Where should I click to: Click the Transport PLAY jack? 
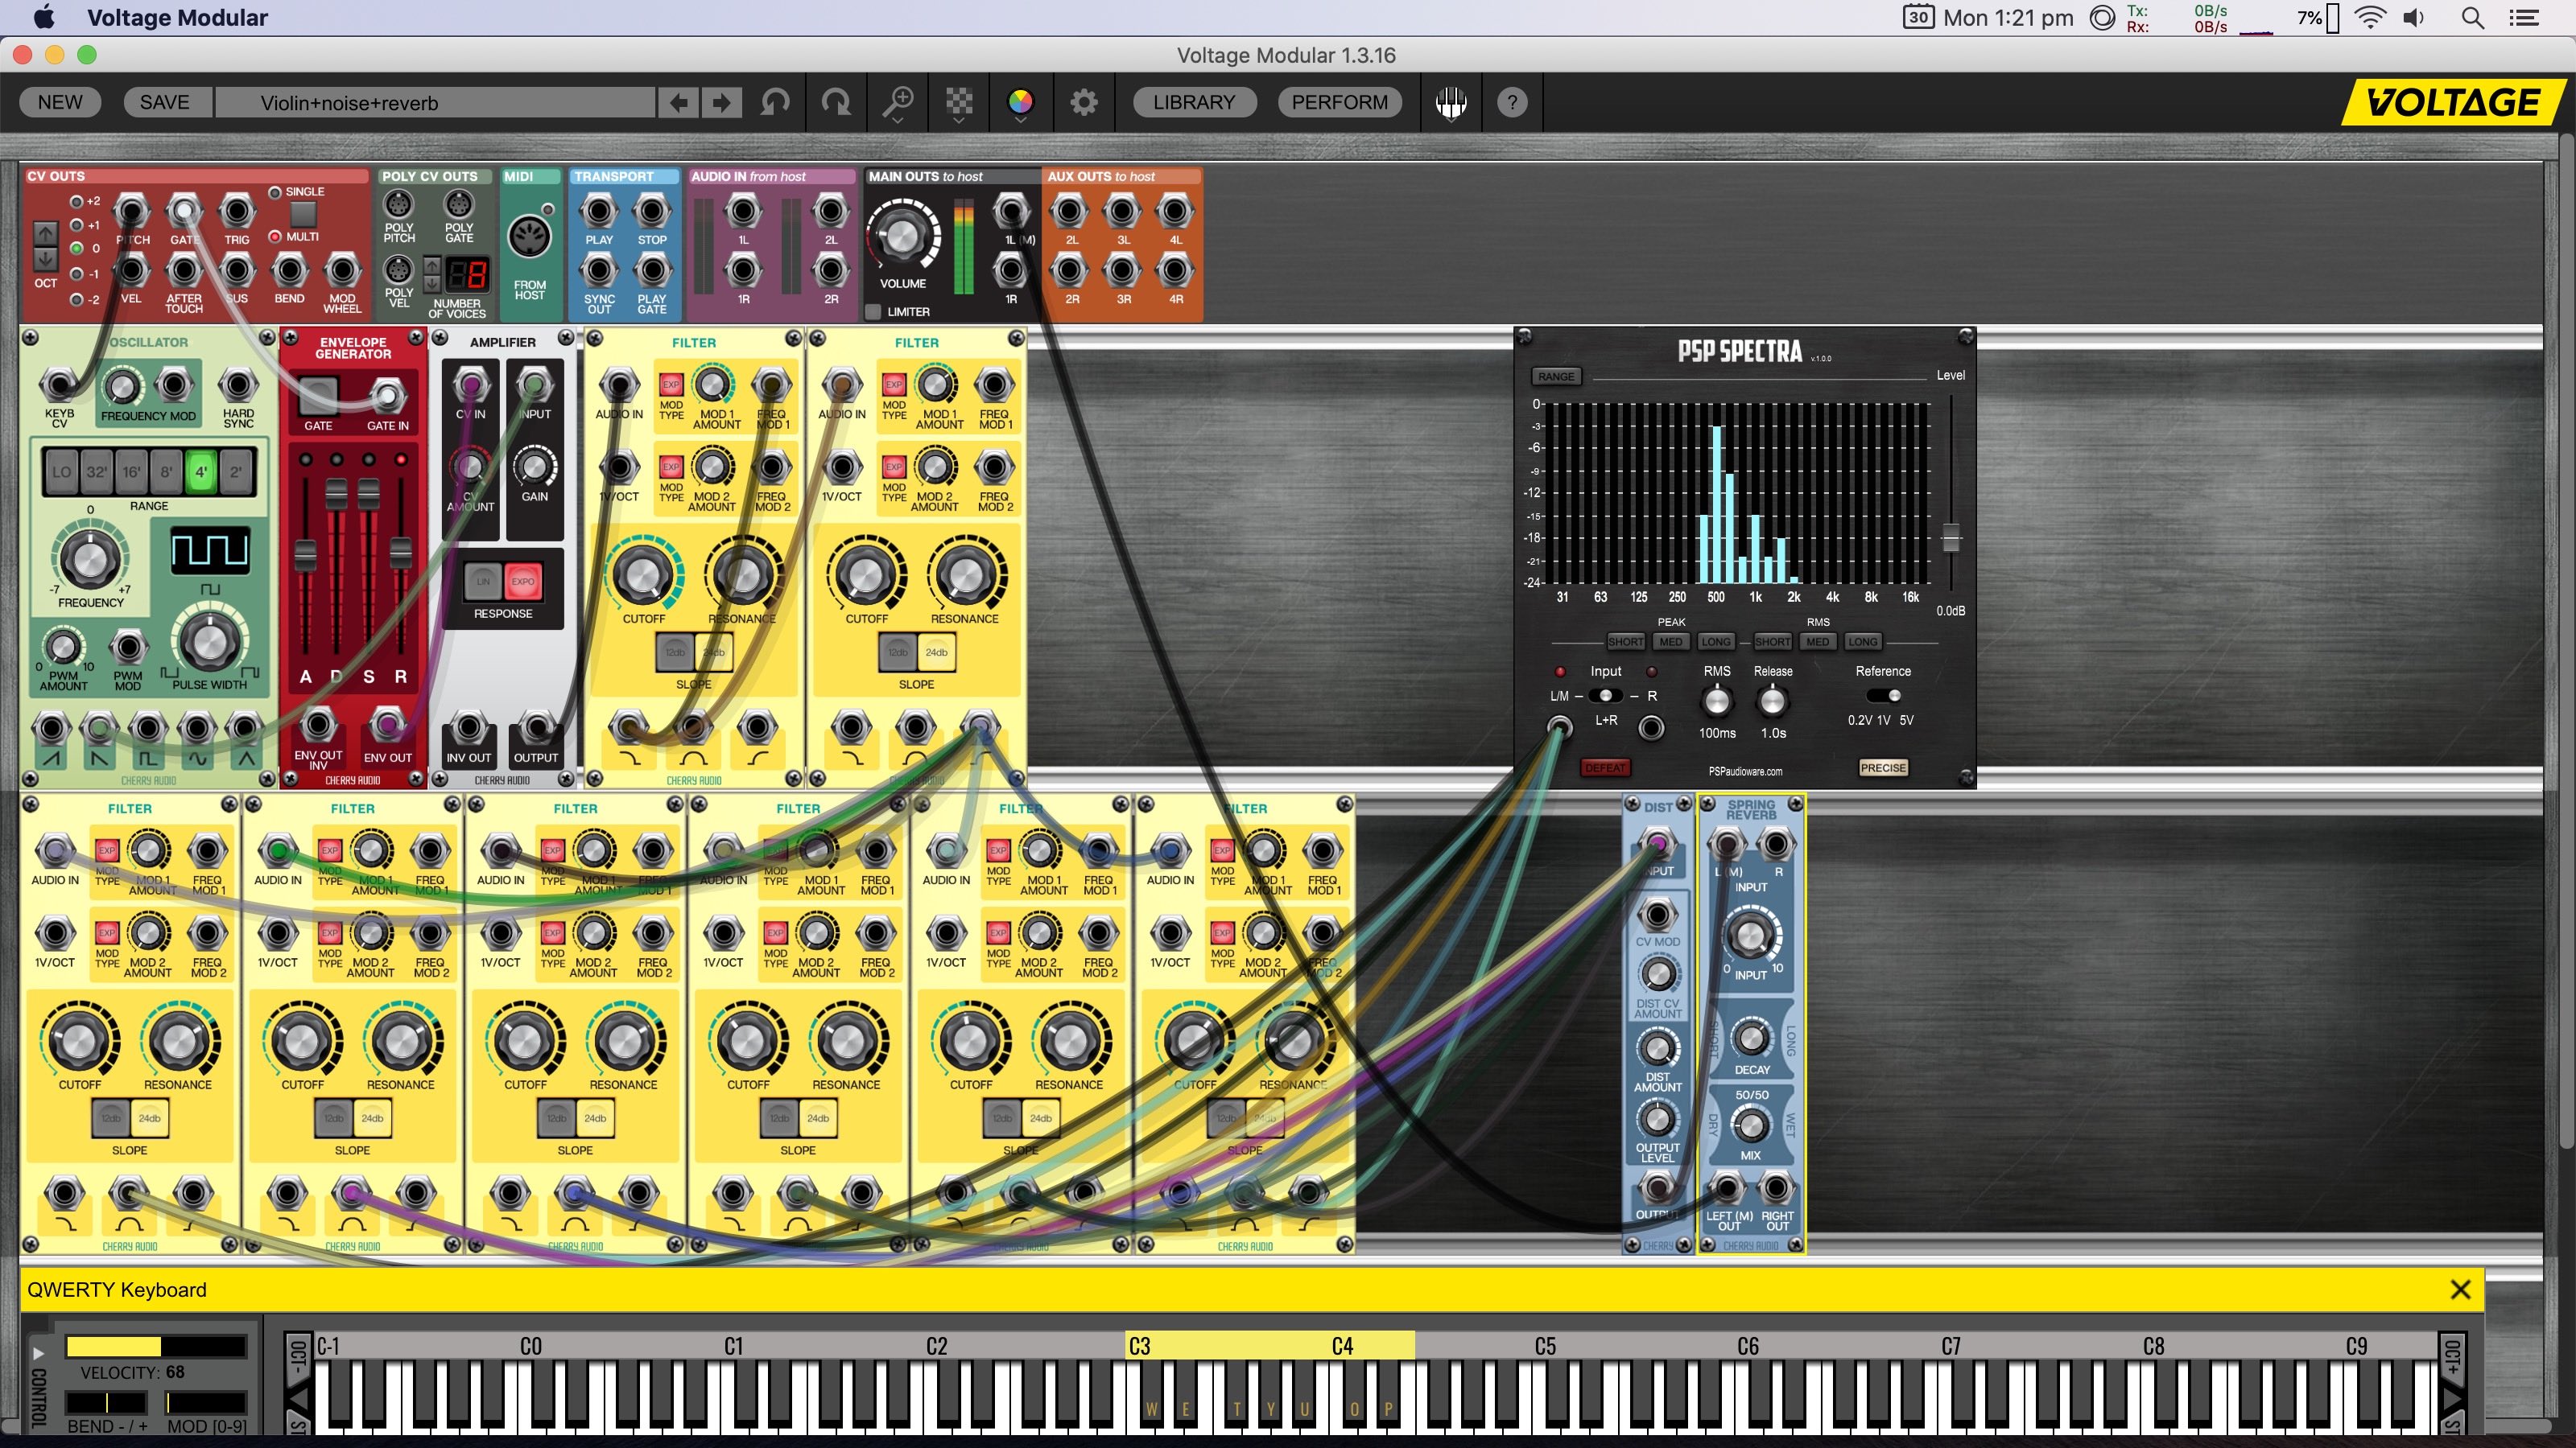point(599,211)
